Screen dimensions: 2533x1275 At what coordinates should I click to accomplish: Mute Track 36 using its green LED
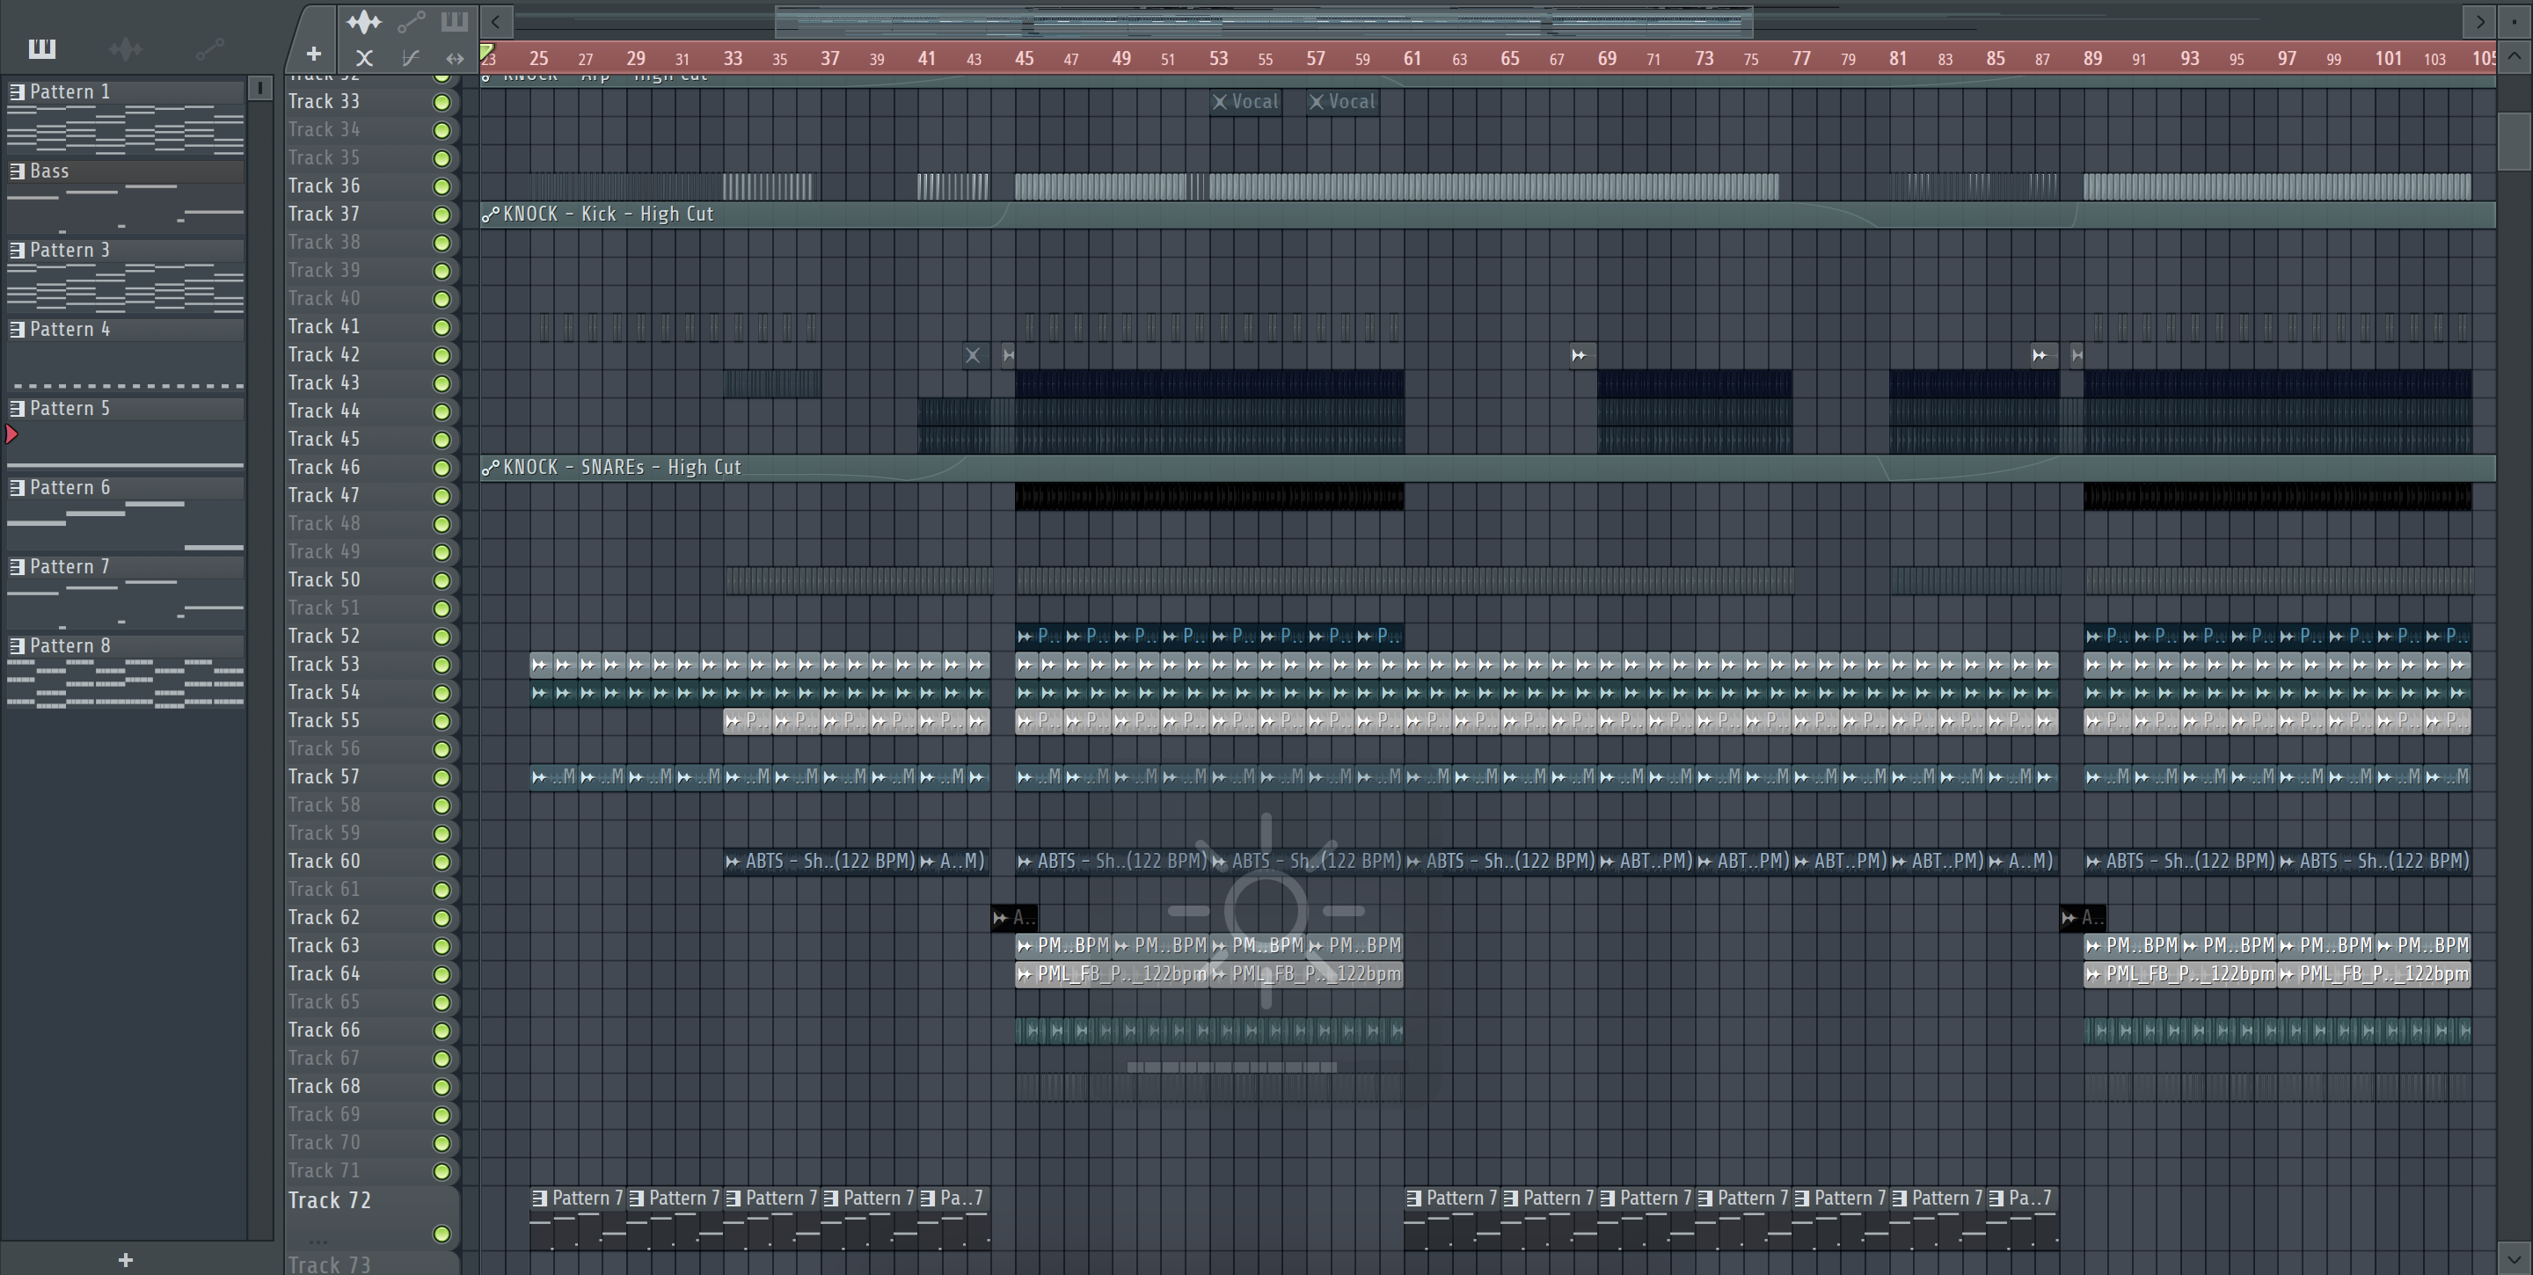[x=442, y=186]
